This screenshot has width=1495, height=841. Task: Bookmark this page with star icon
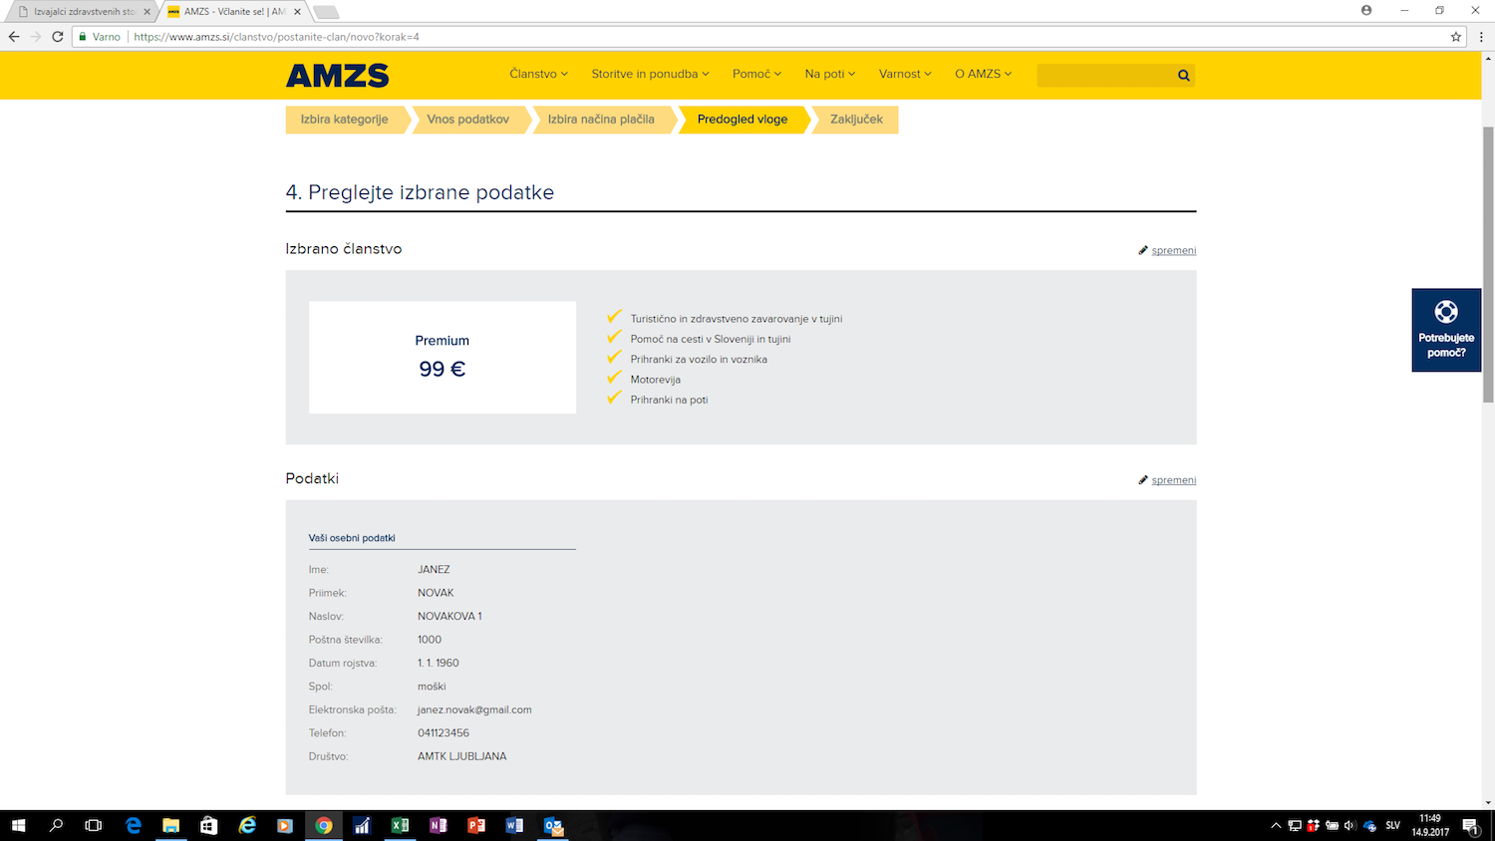(1456, 37)
